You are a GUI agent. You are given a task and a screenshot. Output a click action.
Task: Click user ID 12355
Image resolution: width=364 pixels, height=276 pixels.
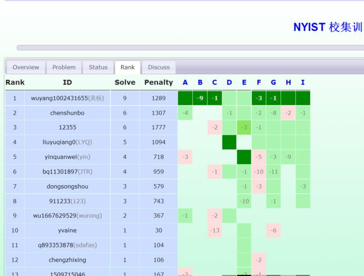(68, 128)
